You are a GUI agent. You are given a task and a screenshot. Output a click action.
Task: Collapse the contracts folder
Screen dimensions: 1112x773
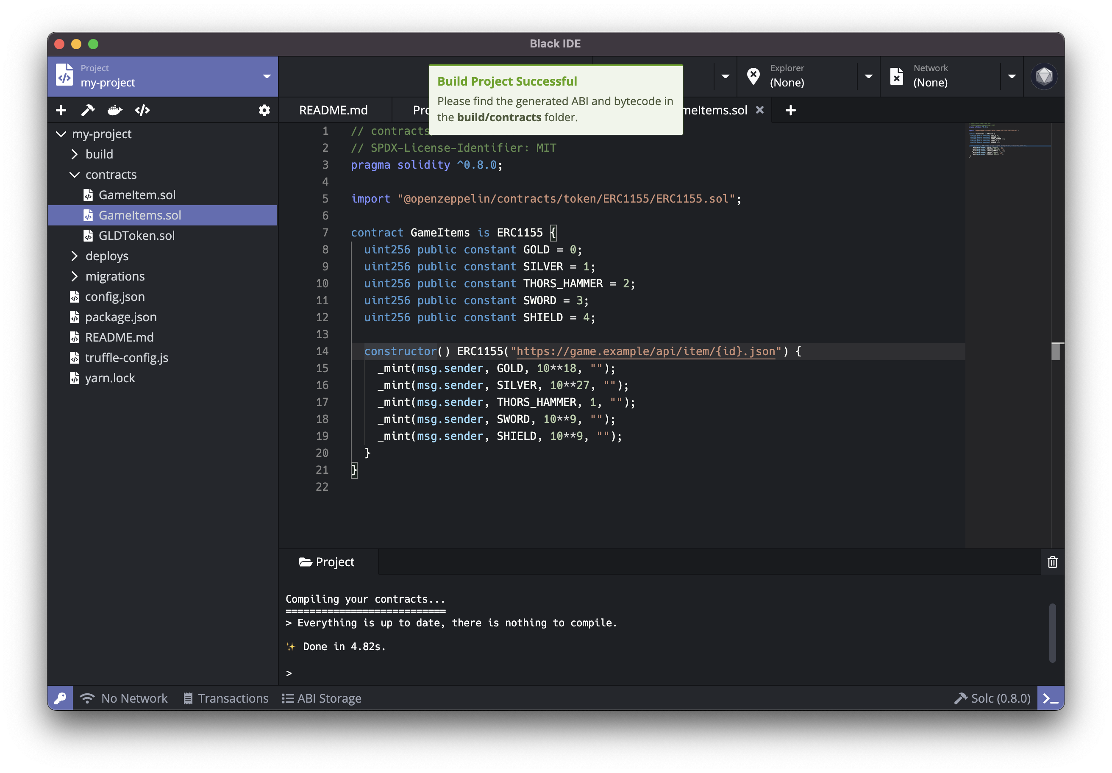coord(74,174)
